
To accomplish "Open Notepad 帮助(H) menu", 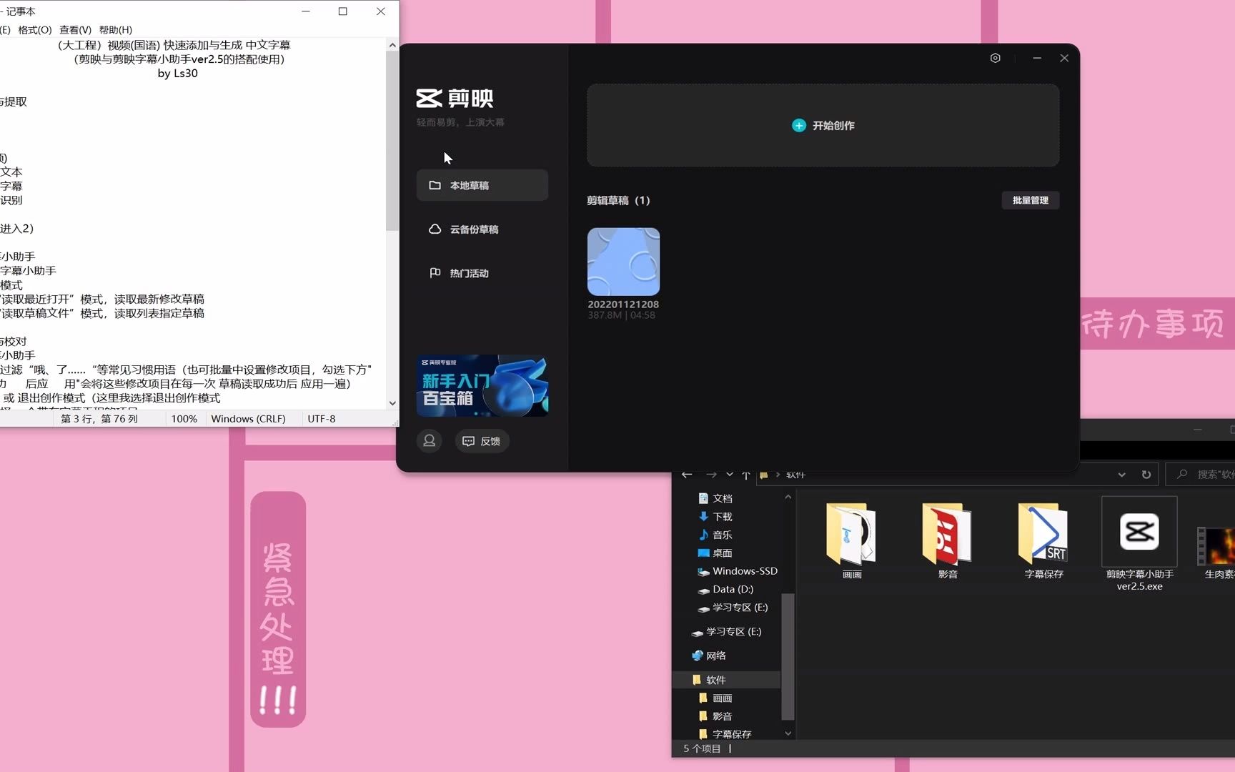I will click(115, 30).
